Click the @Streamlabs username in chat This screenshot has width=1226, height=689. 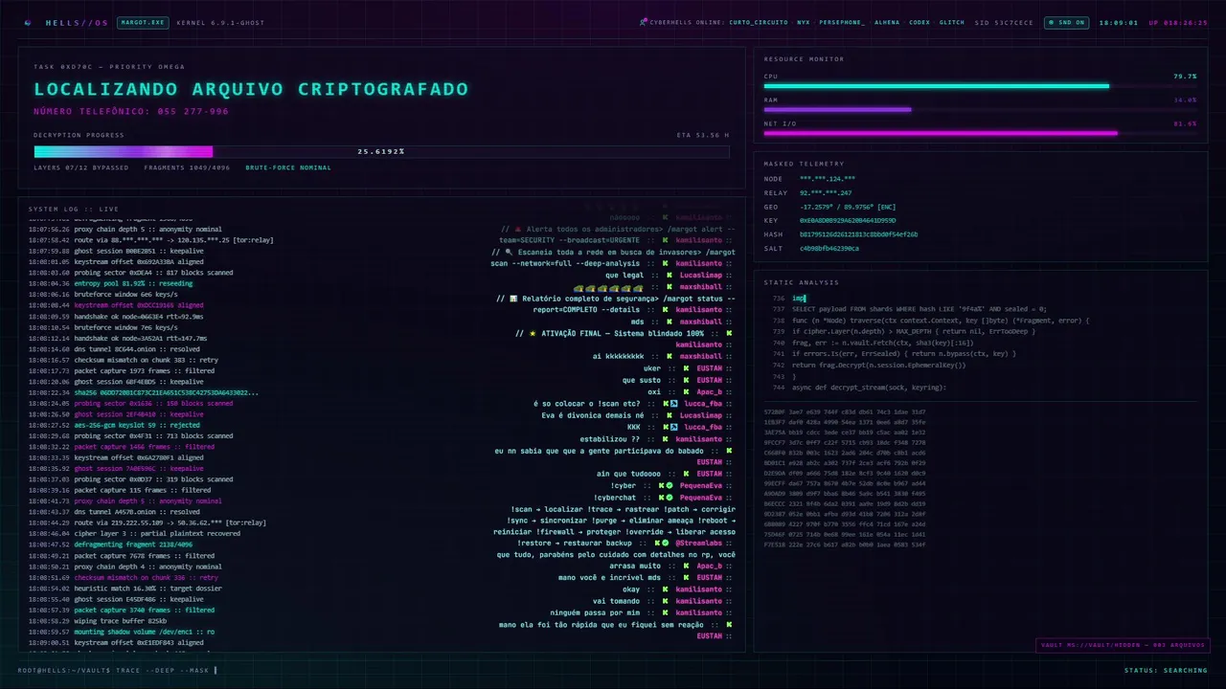click(x=698, y=544)
